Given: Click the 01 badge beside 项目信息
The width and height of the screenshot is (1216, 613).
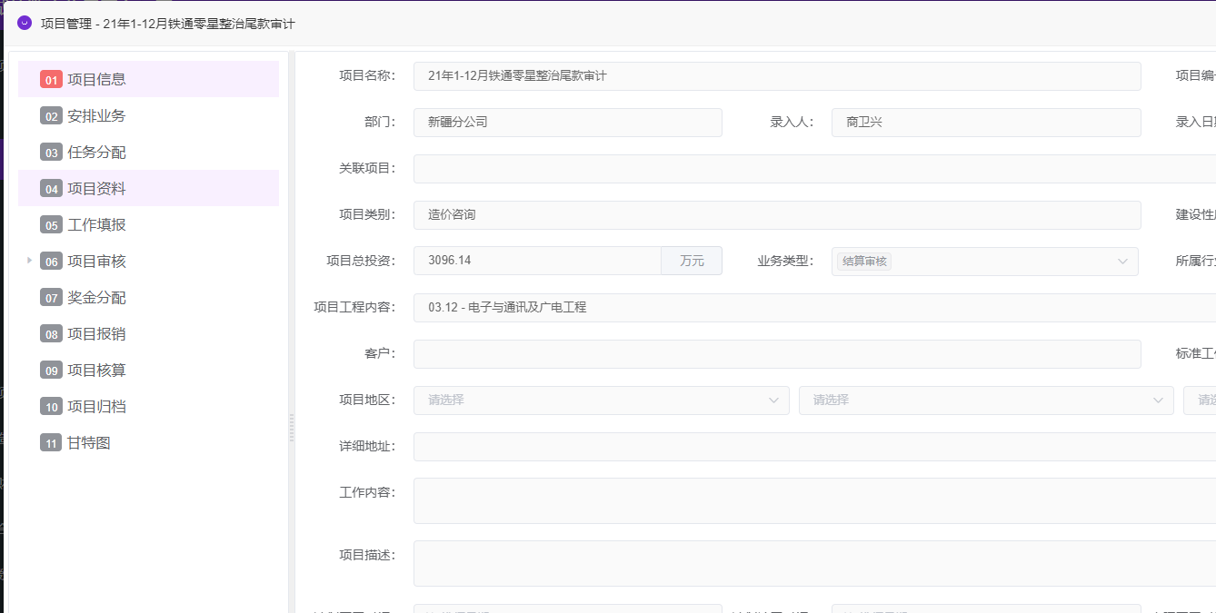Looking at the screenshot, I should [x=51, y=80].
